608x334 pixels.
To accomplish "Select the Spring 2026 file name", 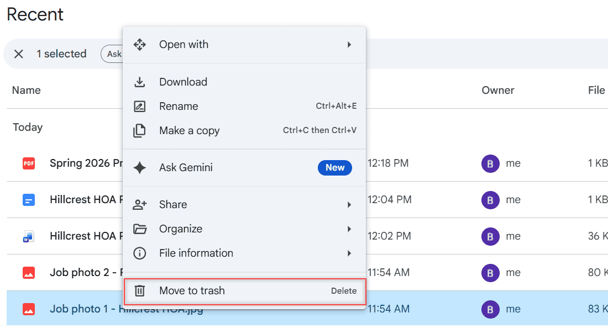I will [x=86, y=163].
